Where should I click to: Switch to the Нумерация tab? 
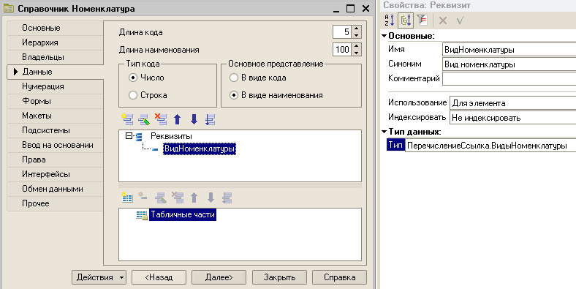55,86
